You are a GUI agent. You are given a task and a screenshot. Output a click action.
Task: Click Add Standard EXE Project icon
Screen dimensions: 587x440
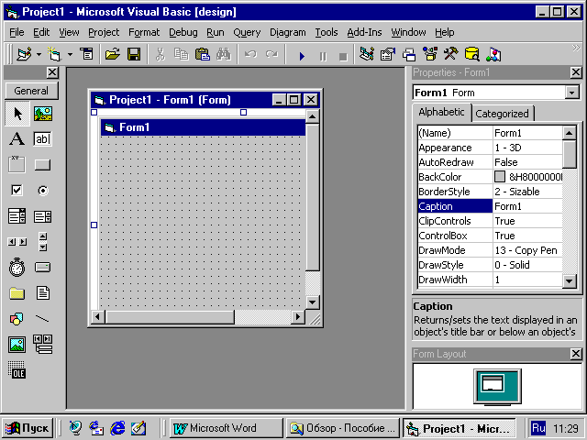[25, 55]
